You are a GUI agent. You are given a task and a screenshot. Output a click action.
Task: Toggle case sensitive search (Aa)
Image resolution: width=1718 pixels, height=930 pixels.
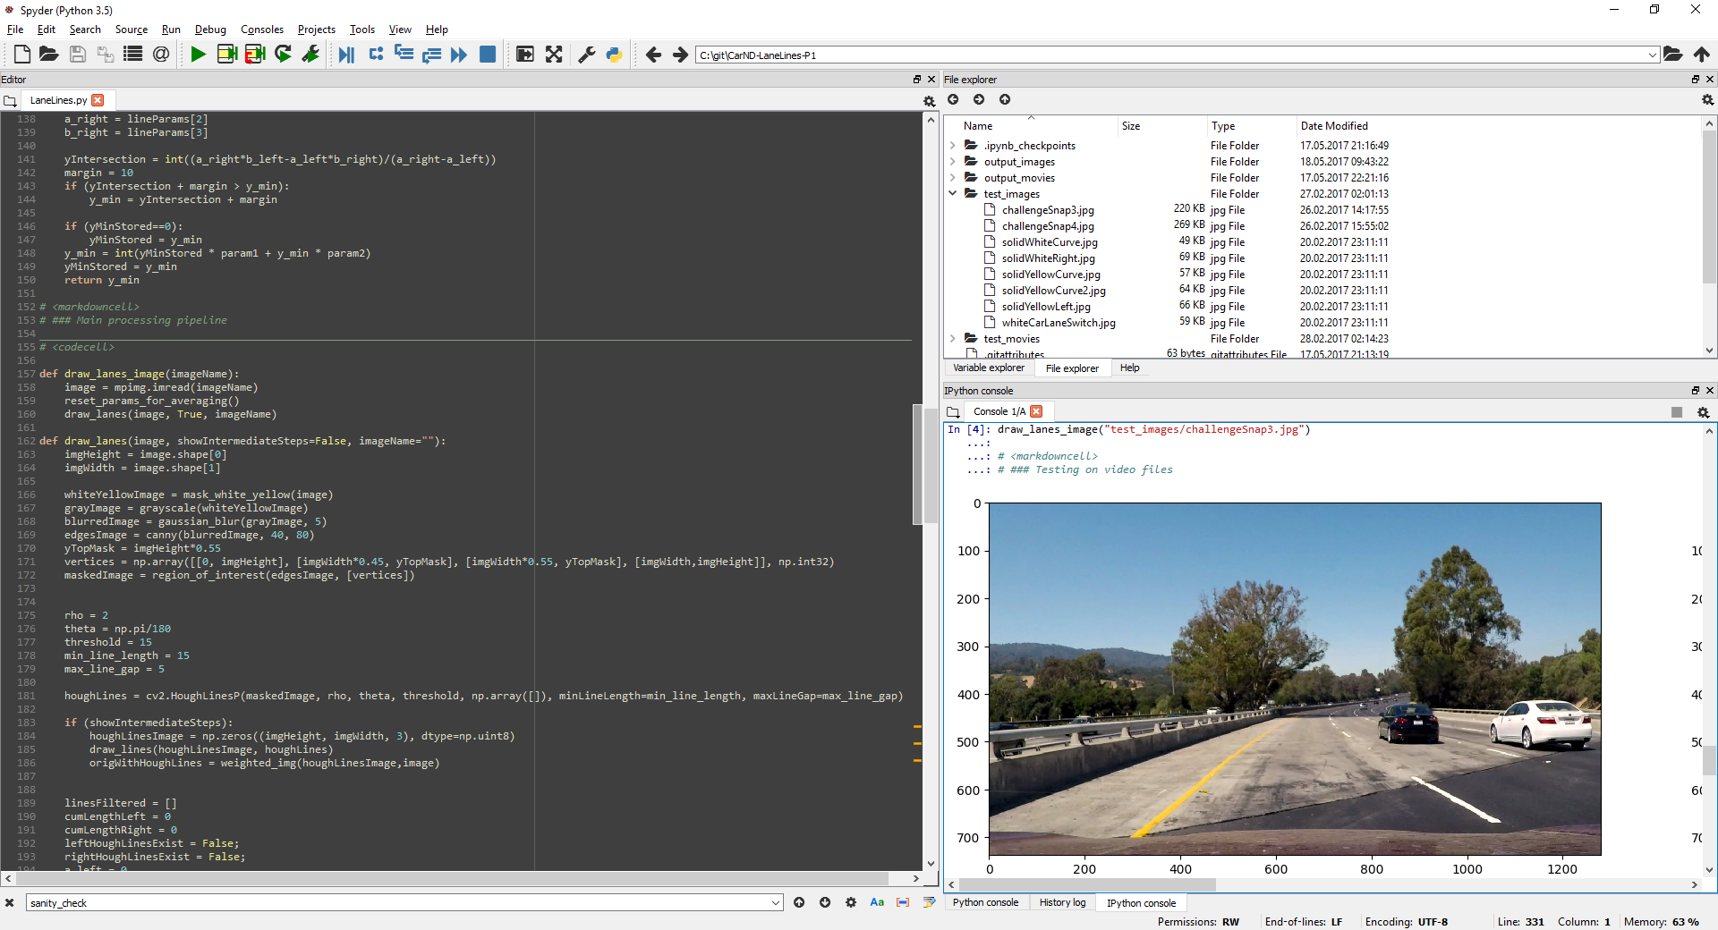(x=877, y=902)
